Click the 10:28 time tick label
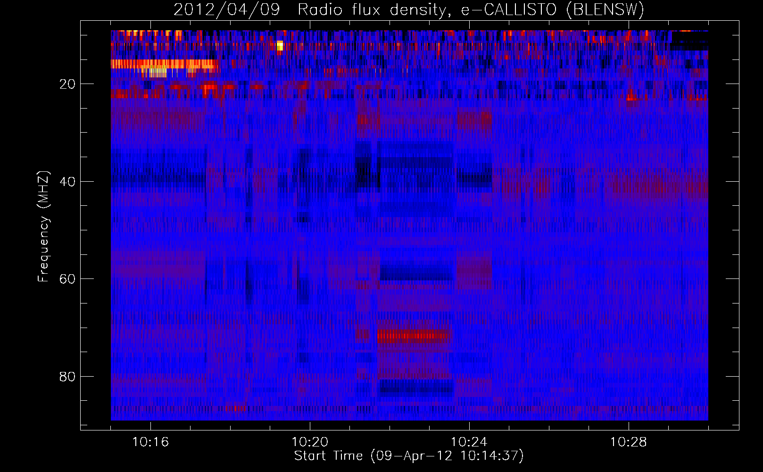 (629, 442)
